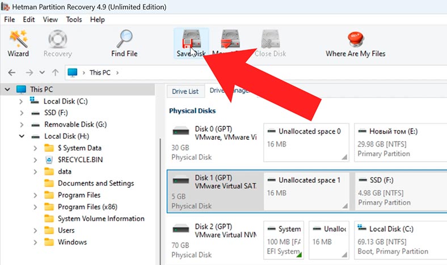
Task: Expand Removable Disk (G:) tree node
Action: 22,125
